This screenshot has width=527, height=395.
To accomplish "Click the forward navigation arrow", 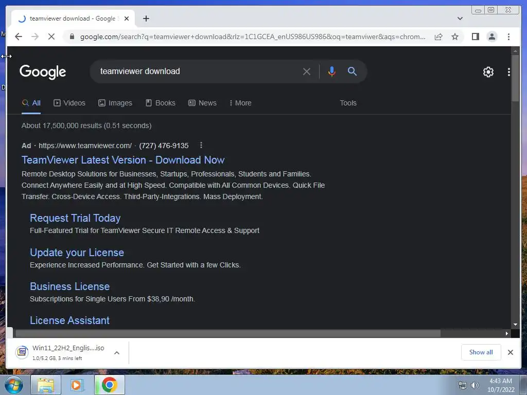I will coord(35,37).
